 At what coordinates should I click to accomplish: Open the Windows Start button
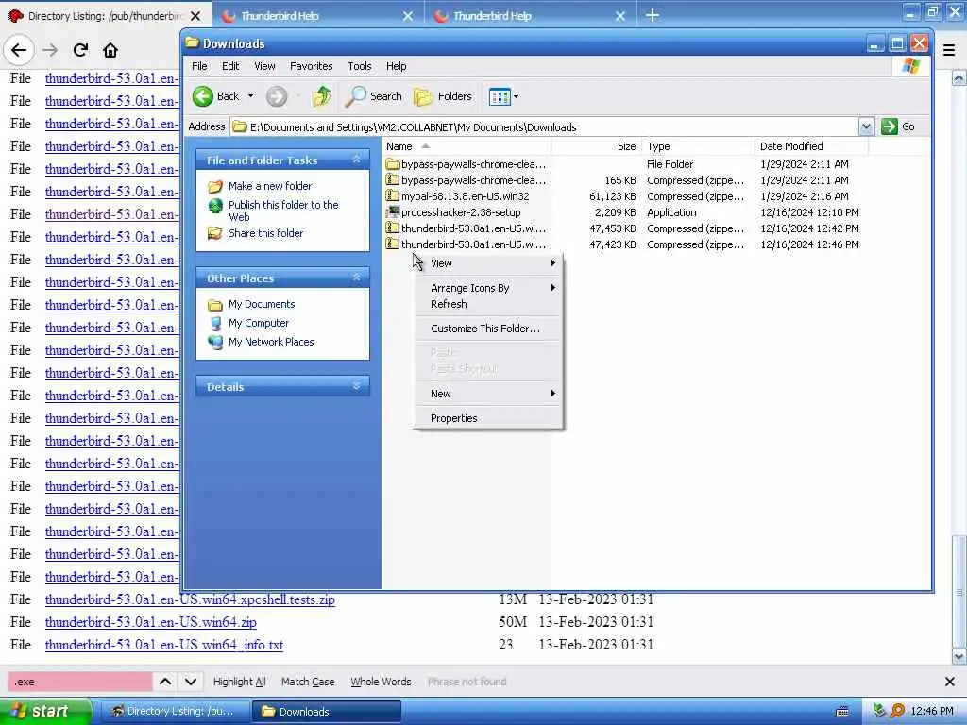click(45, 711)
